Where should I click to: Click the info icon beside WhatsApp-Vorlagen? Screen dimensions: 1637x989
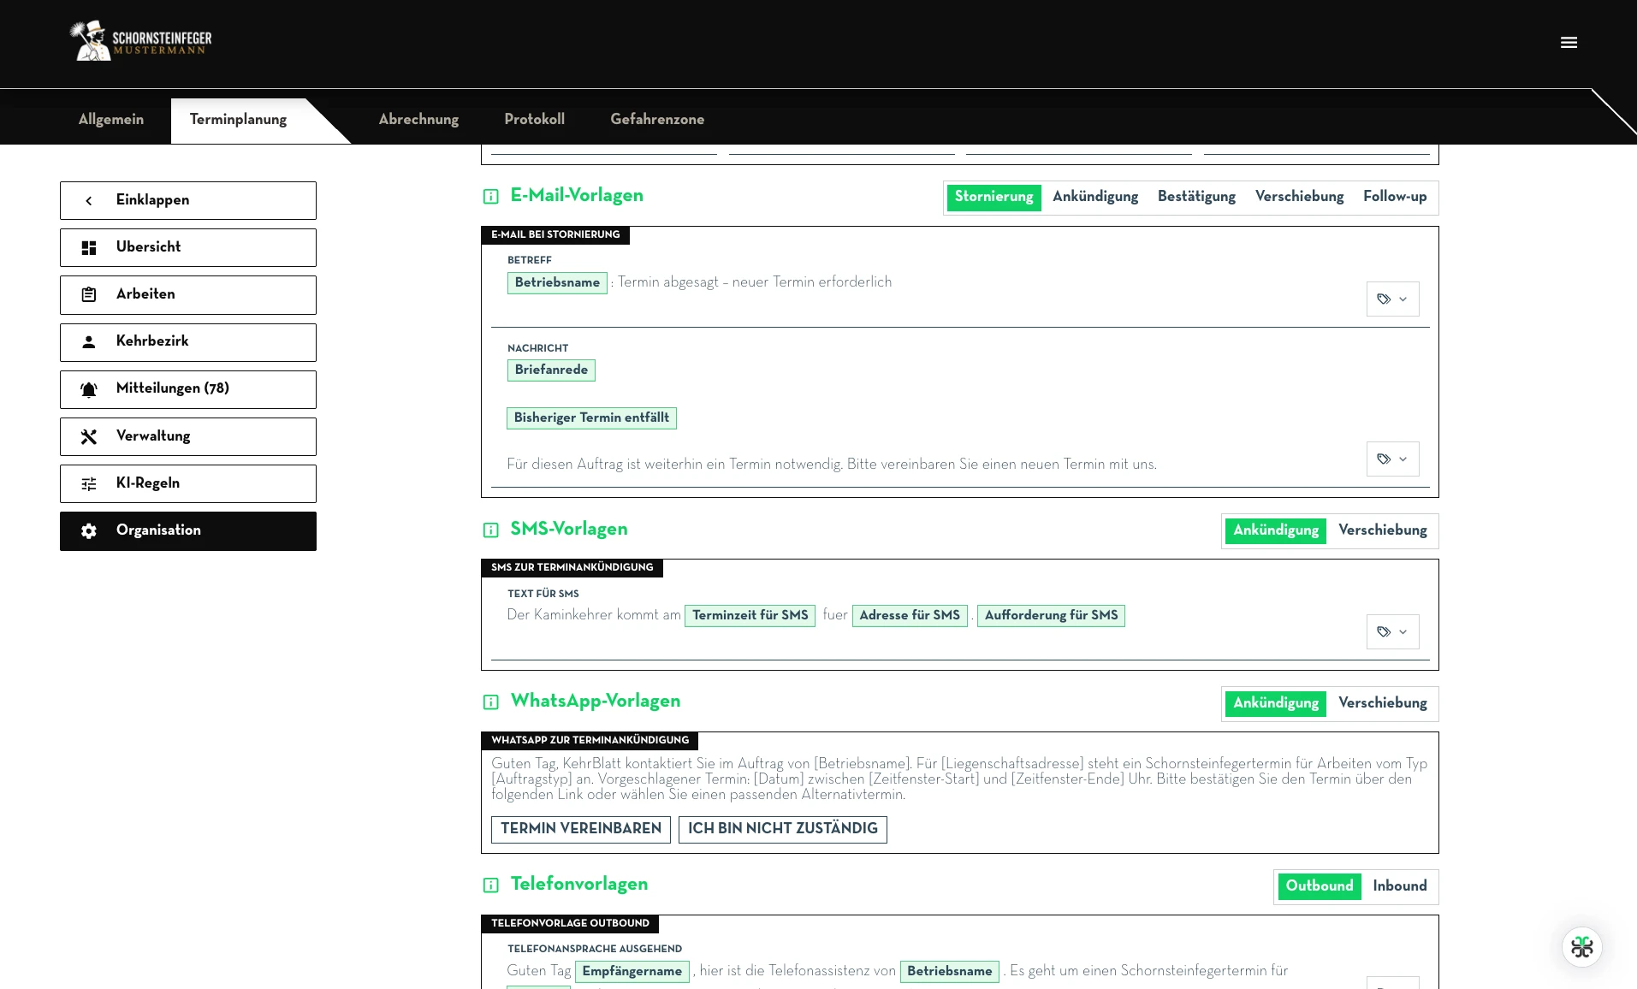(x=491, y=702)
